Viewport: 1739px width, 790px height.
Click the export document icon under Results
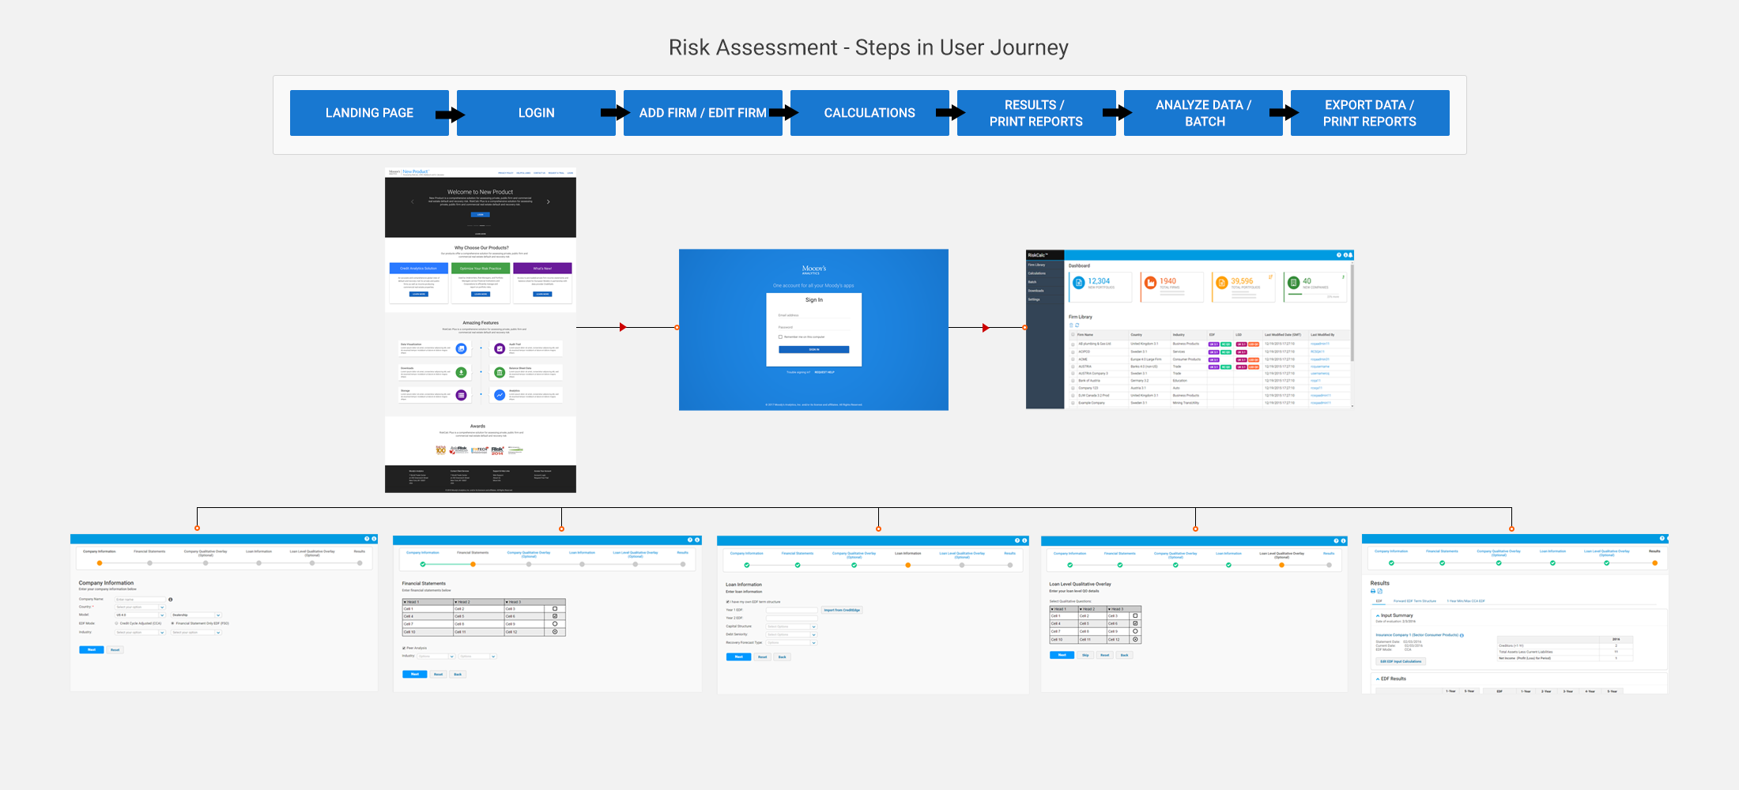(1380, 591)
